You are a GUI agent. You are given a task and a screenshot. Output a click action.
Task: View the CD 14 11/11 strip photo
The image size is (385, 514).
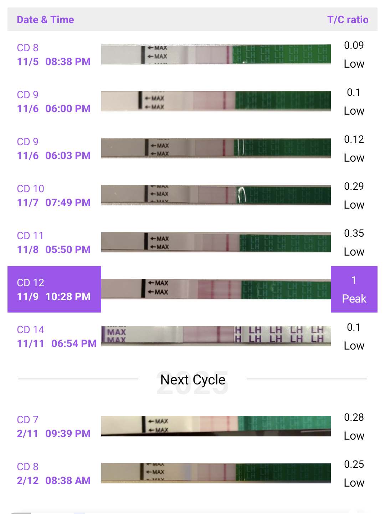click(216, 336)
